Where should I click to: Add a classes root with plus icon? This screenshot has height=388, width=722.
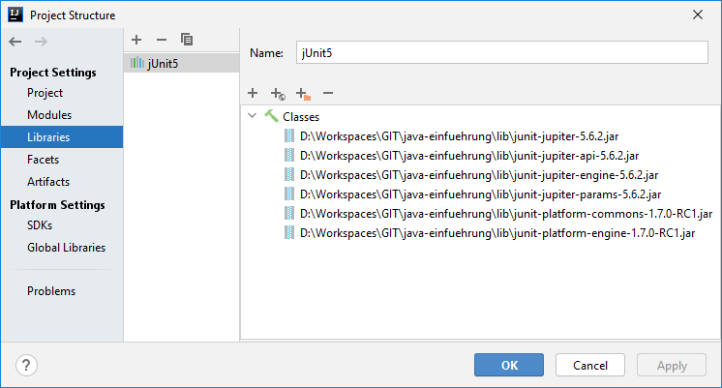pos(253,93)
